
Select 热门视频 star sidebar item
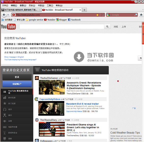click(17, 103)
